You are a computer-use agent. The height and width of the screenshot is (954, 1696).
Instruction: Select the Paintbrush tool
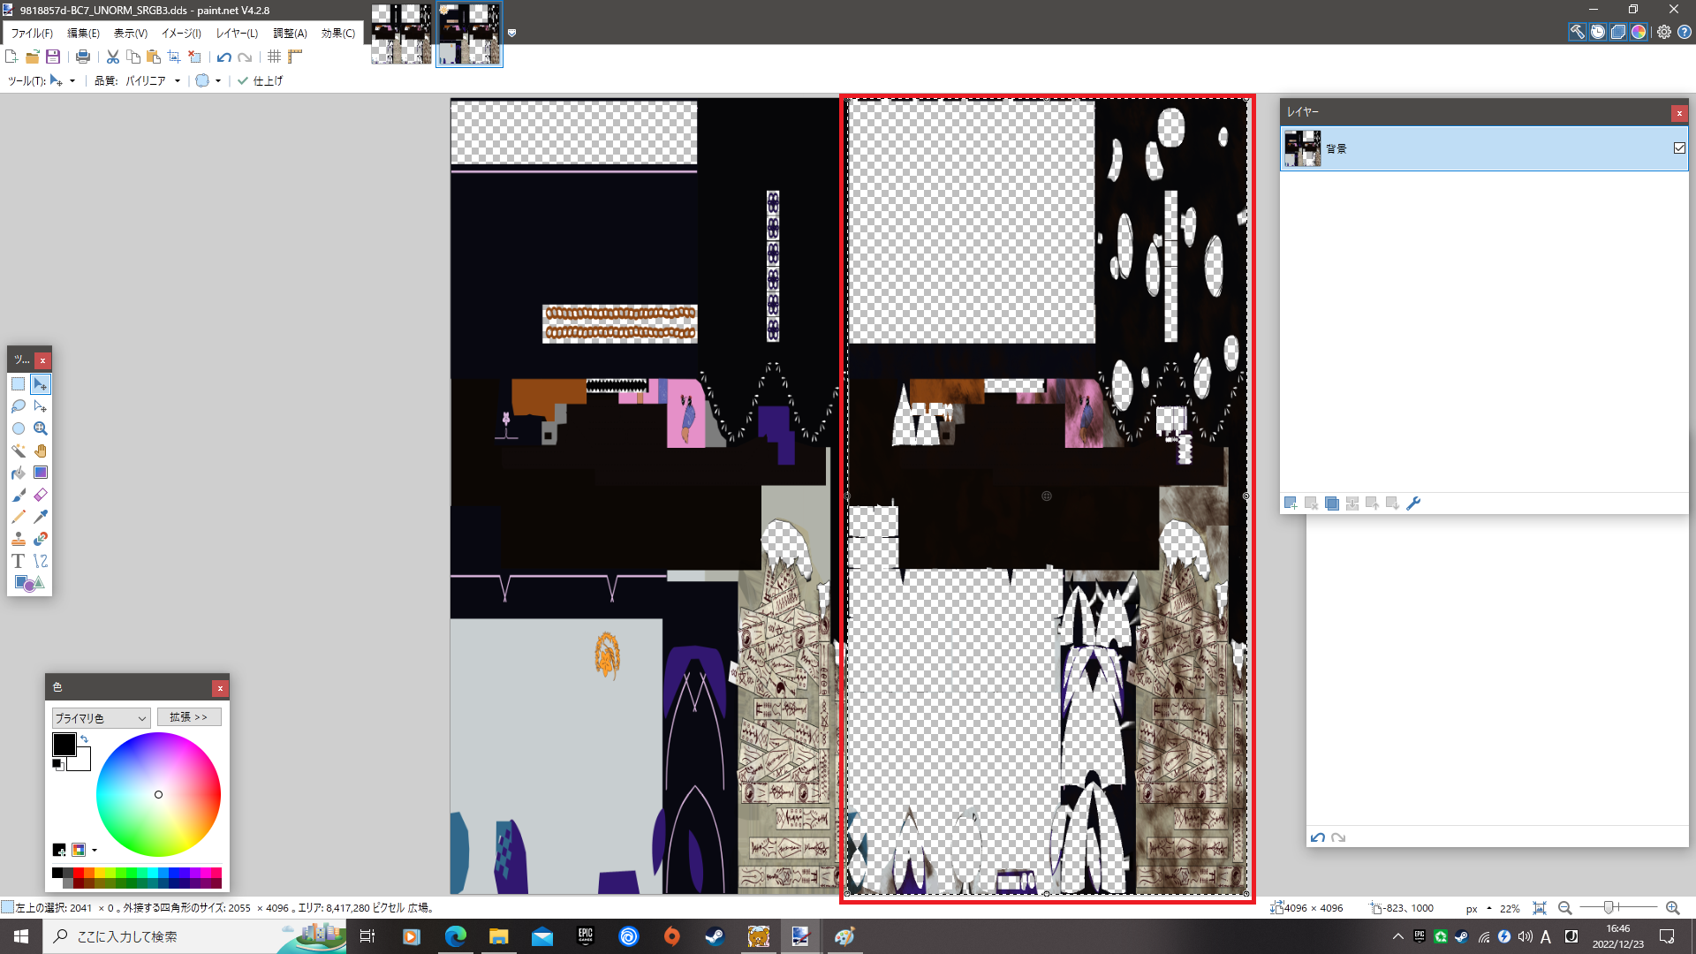point(18,495)
